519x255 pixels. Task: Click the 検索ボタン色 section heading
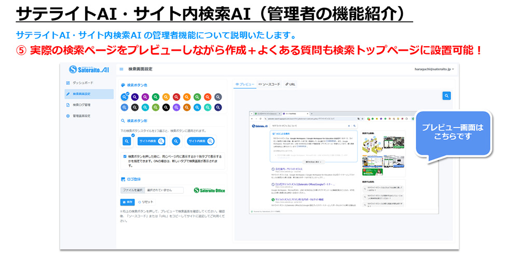click(137, 85)
